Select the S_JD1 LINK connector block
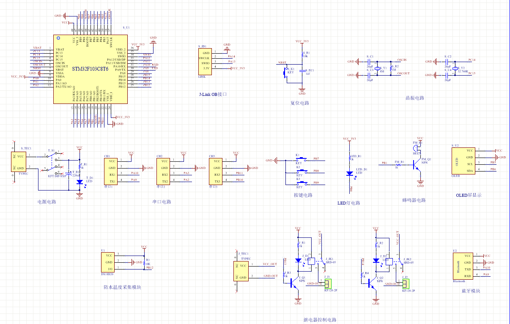 (x=204, y=61)
